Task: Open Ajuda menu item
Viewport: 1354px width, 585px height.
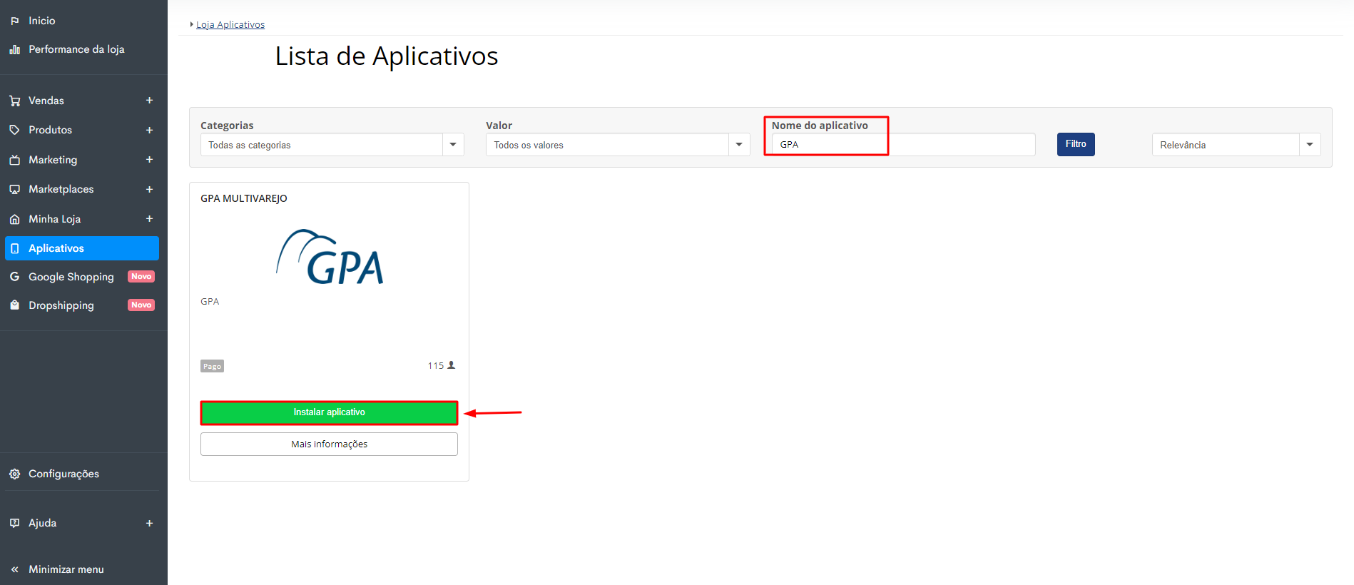Action: pos(42,523)
